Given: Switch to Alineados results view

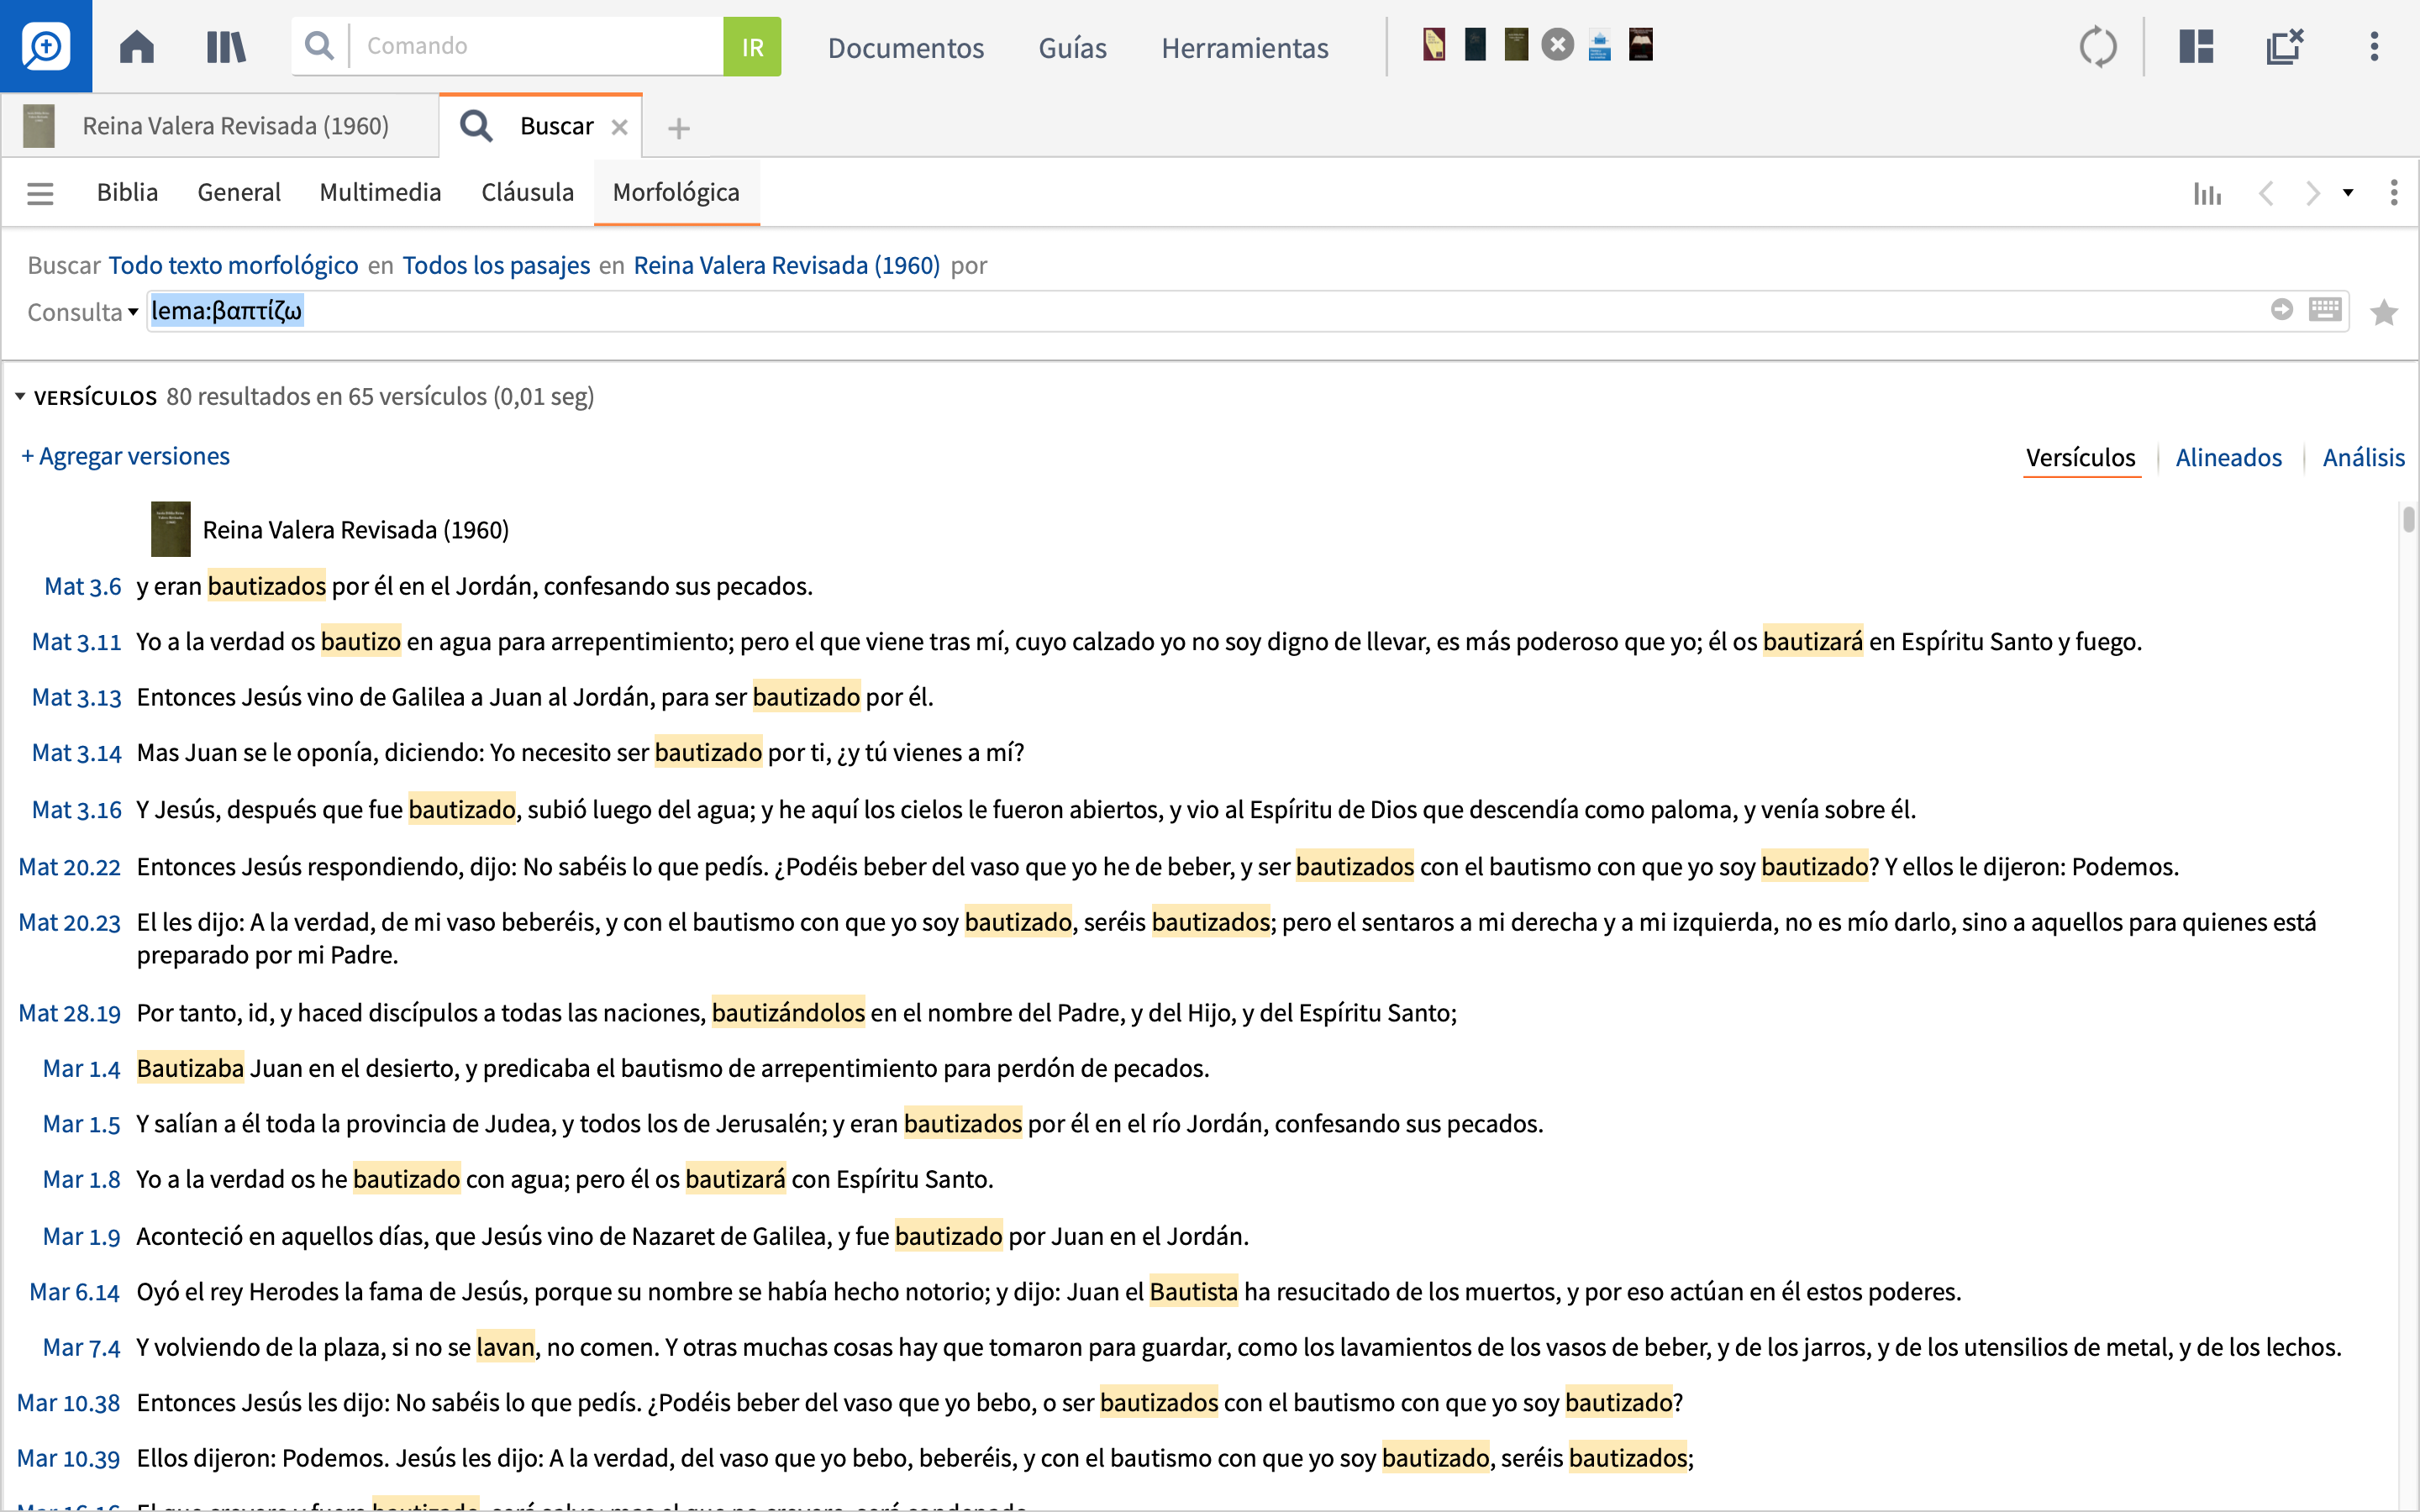Looking at the screenshot, I should coord(2228,458).
